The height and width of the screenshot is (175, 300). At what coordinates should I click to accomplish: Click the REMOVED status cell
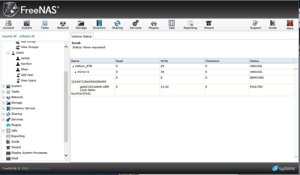pos(271,79)
